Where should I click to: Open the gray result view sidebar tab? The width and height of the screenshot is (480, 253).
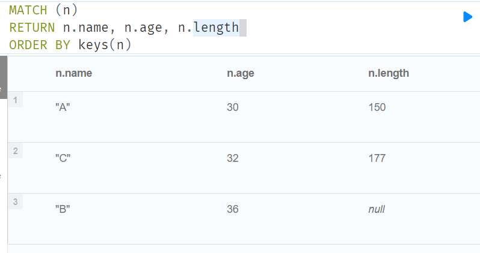[3, 78]
